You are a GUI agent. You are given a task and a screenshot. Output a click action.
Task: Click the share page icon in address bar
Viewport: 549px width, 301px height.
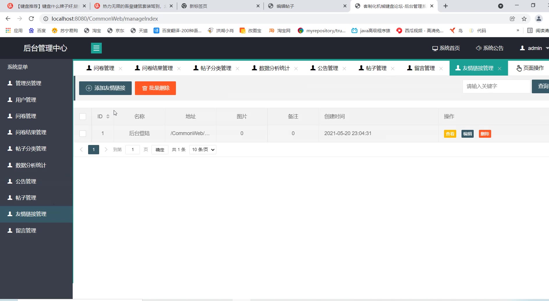512,19
